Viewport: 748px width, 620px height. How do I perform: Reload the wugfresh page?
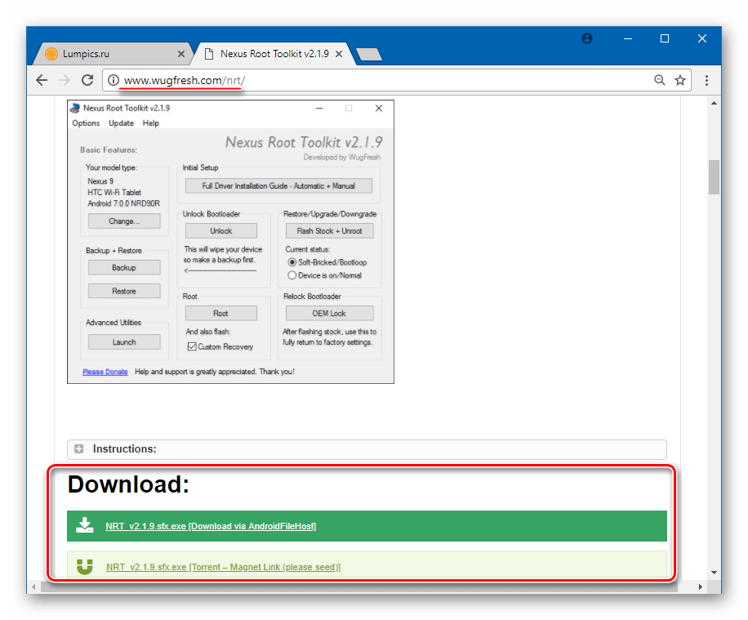87,80
